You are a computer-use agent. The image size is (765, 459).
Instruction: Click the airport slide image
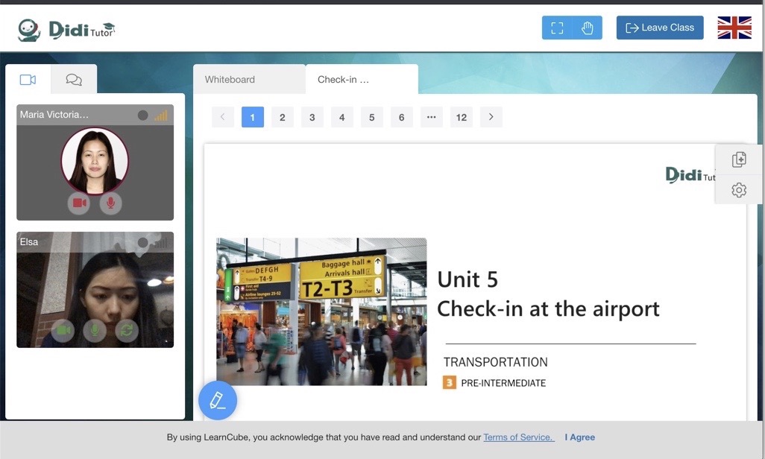[x=321, y=311]
